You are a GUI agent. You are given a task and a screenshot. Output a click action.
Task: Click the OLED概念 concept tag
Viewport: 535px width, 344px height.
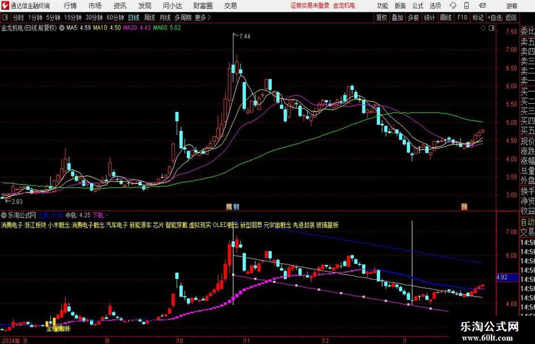pyautogui.click(x=226, y=225)
